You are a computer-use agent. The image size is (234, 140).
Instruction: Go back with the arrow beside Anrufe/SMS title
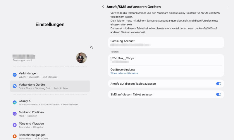click(x=103, y=7)
